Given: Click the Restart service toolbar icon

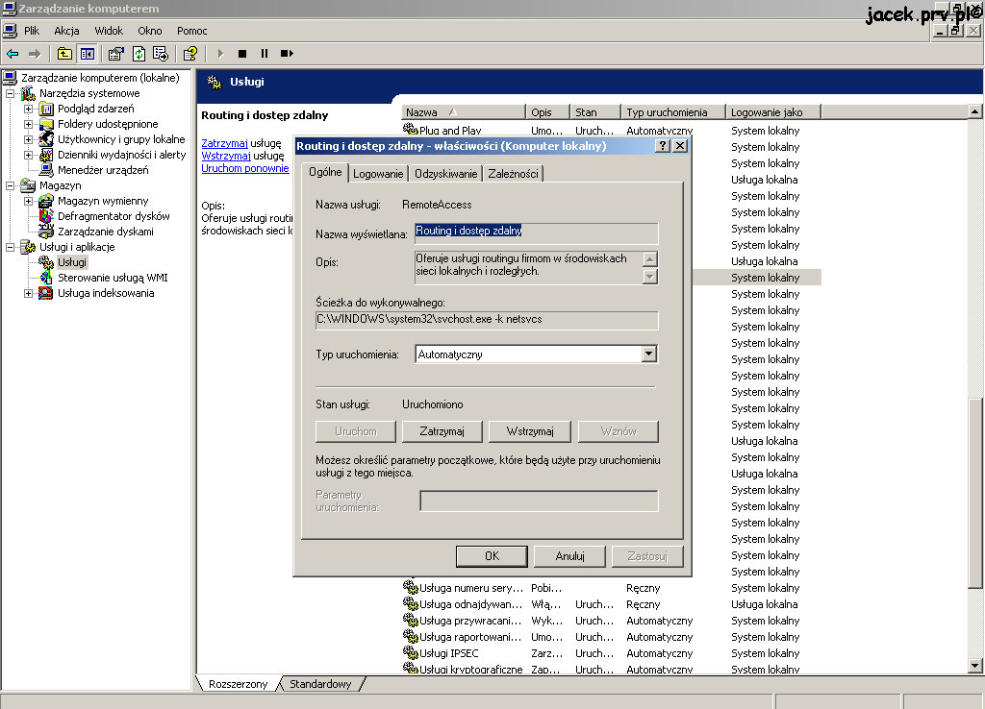Looking at the screenshot, I should pos(287,54).
